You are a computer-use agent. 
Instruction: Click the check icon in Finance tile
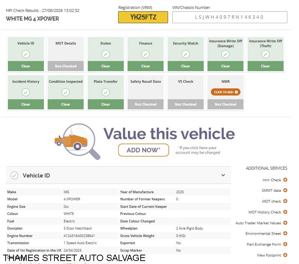pos(146,54)
